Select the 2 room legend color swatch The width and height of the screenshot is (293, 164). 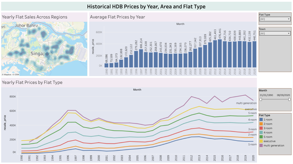pos(261,124)
